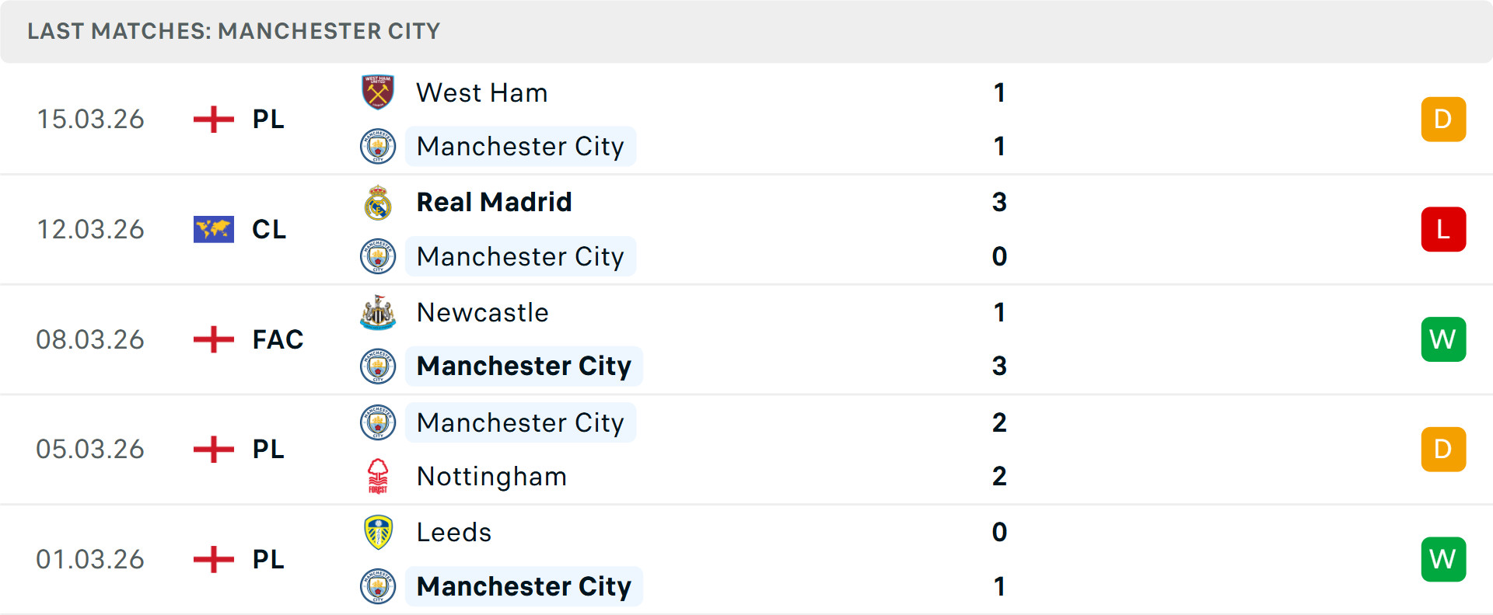Click the England flag on the 01.03.26 row

click(x=213, y=559)
